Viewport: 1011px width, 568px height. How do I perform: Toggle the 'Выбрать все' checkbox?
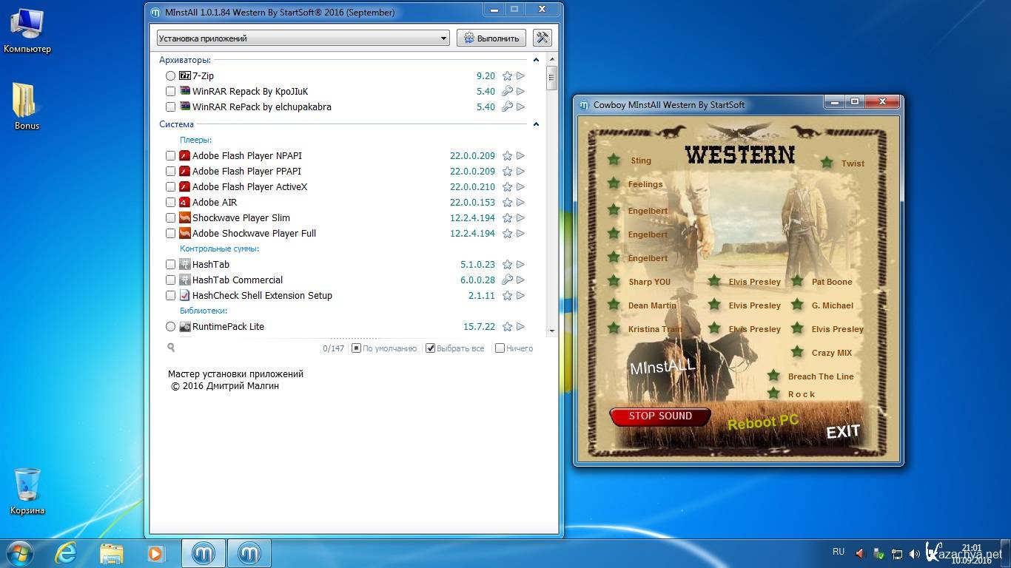click(430, 348)
